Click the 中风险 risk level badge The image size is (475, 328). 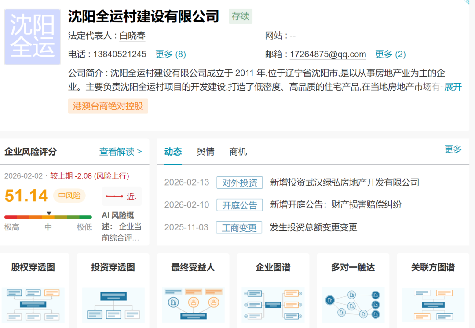(69, 196)
